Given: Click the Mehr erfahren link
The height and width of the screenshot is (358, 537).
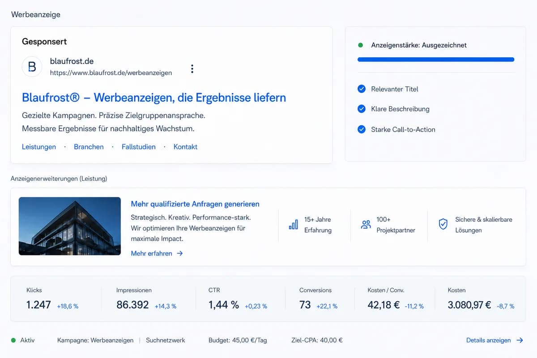Looking at the screenshot, I should click(151, 253).
